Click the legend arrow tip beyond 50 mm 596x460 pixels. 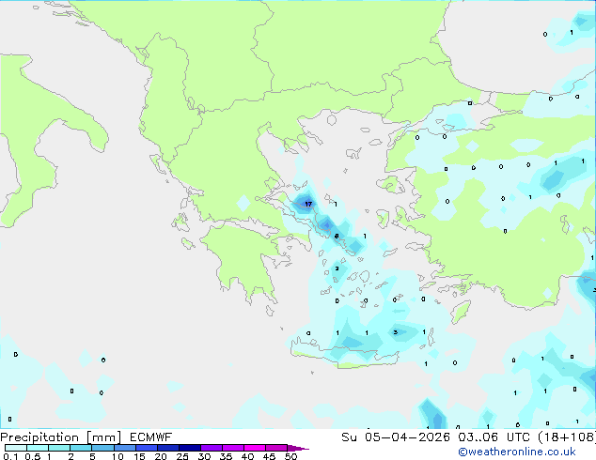click(x=298, y=448)
